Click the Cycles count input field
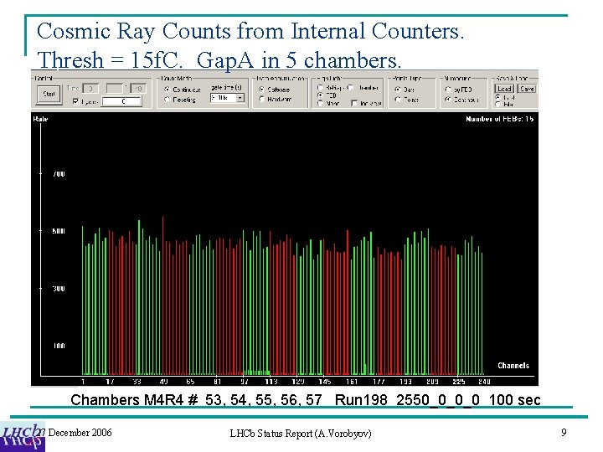Viewport: 603px width, 452px height. pyautogui.click(x=121, y=101)
